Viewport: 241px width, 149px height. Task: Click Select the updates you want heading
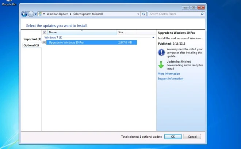click(56, 26)
